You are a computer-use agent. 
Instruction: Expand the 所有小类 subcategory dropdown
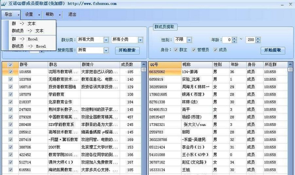(140, 40)
